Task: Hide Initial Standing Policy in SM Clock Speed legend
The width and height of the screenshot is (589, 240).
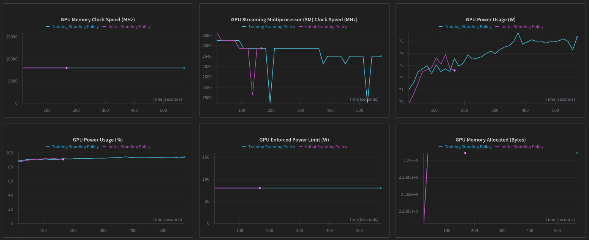Action: (x=326, y=27)
